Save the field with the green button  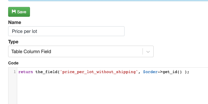[x=19, y=12]
